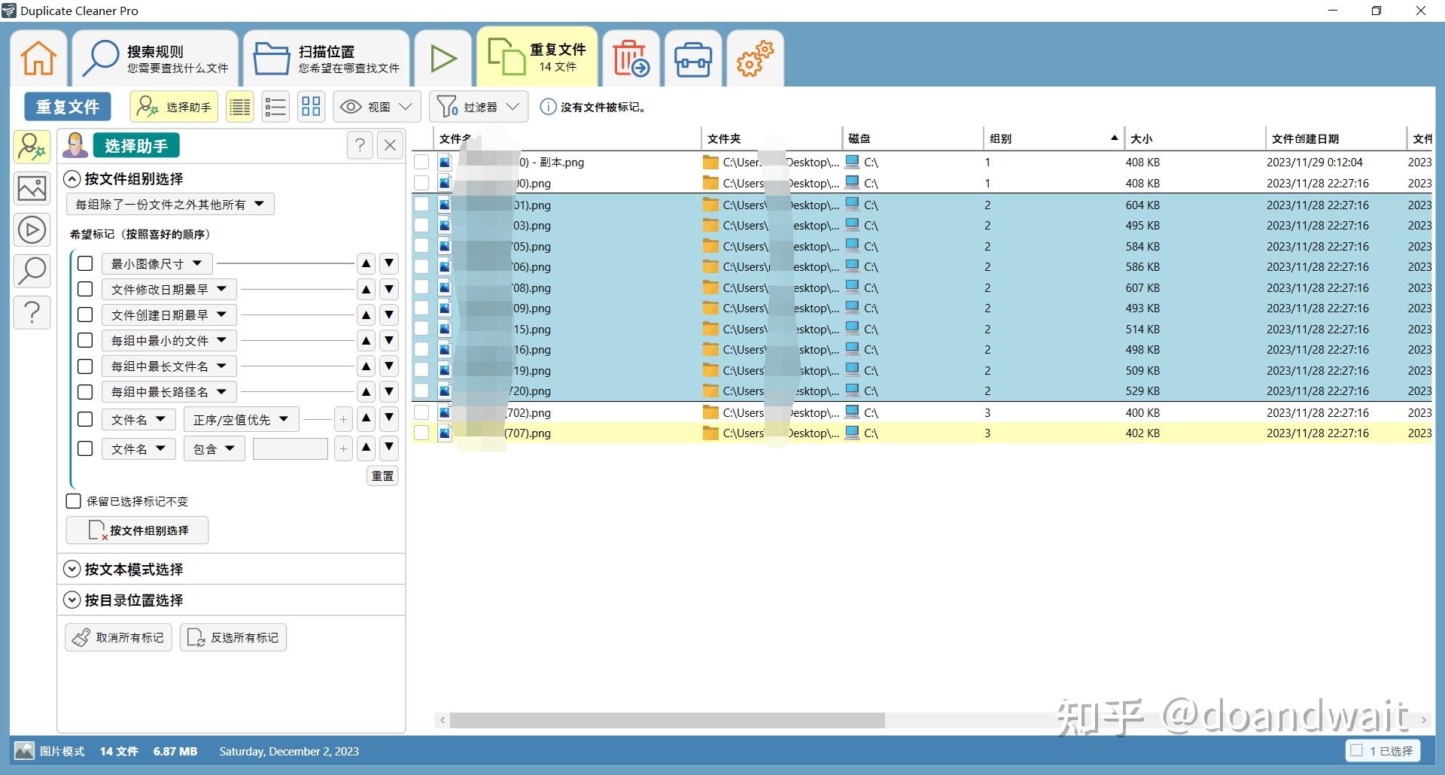Start scan with green play icon
This screenshot has width=1445, height=775.
[443, 59]
